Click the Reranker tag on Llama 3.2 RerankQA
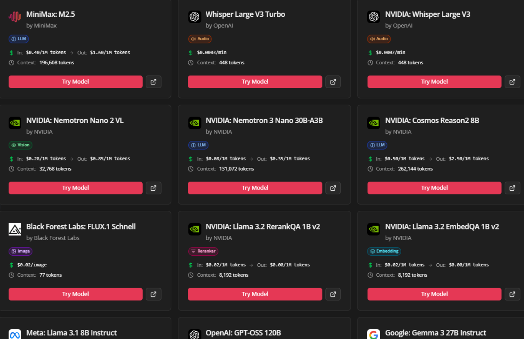 203,251
